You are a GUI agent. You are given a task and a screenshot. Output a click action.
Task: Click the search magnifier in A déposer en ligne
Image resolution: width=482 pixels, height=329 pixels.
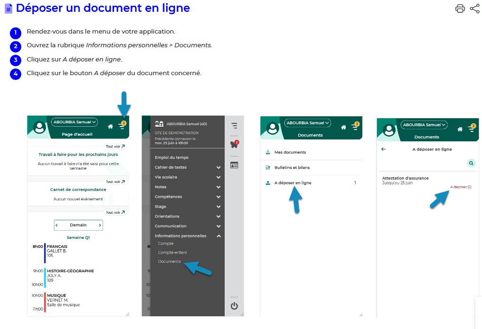471,163
